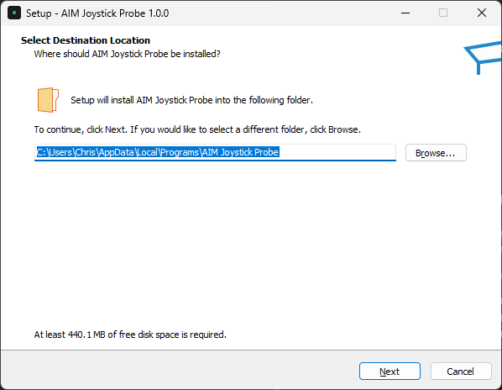
Task: Open the Browse folder dialog
Action: 436,152
